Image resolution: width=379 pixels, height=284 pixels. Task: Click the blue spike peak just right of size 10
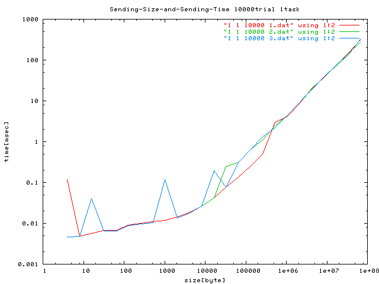tap(92, 198)
